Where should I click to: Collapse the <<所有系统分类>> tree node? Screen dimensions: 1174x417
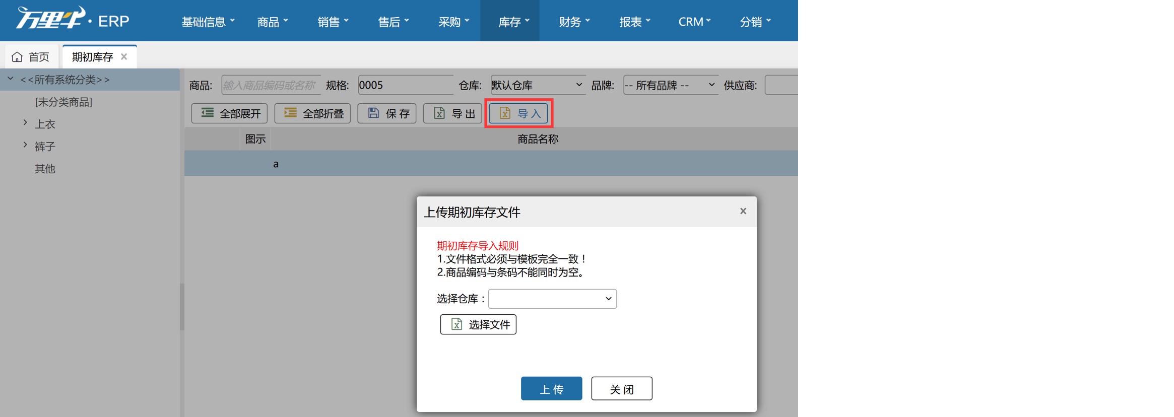[10, 79]
